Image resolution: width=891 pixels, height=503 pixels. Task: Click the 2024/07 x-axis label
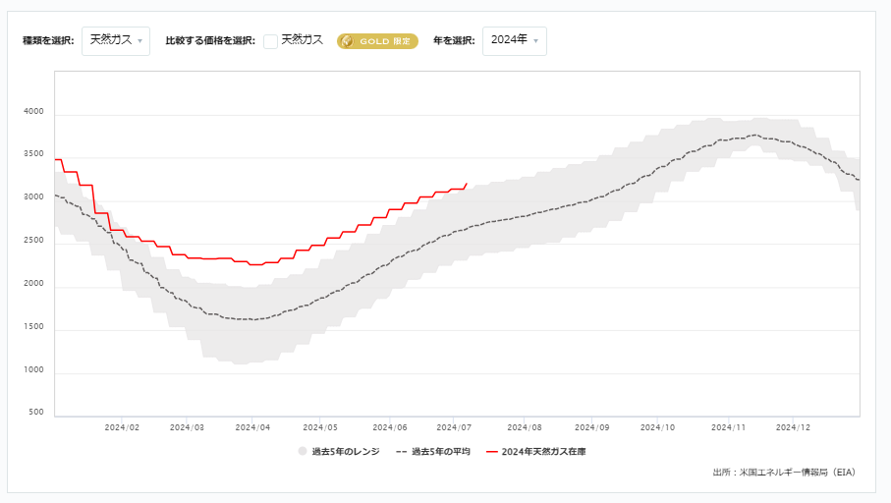(x=454, y=427)
